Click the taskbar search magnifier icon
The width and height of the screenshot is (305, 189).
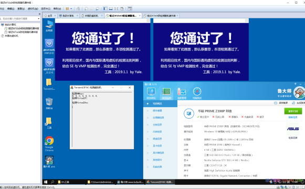(52, 182)
